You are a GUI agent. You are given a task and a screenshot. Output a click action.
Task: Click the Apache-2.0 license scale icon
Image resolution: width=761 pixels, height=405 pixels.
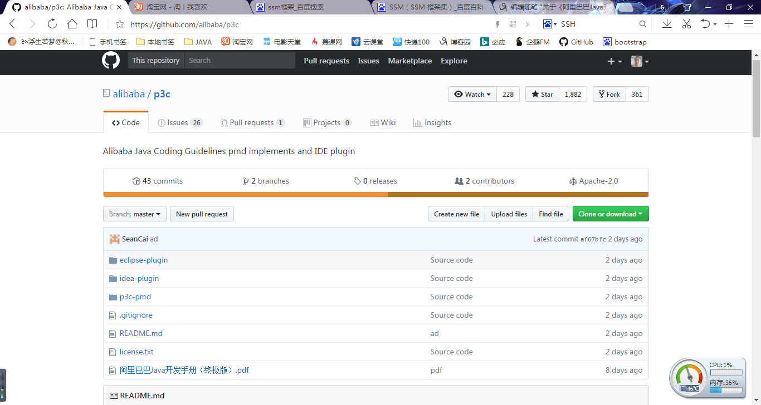(573, 181)
